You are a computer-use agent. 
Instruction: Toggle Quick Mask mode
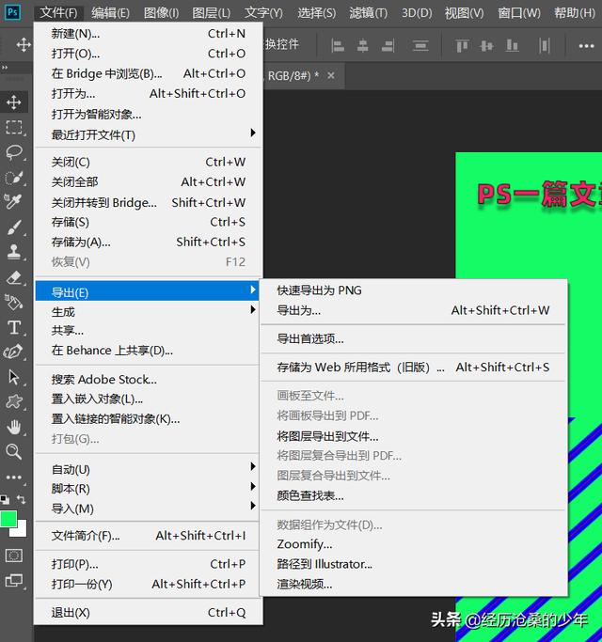pyautogui.click(x=14, y=556)
